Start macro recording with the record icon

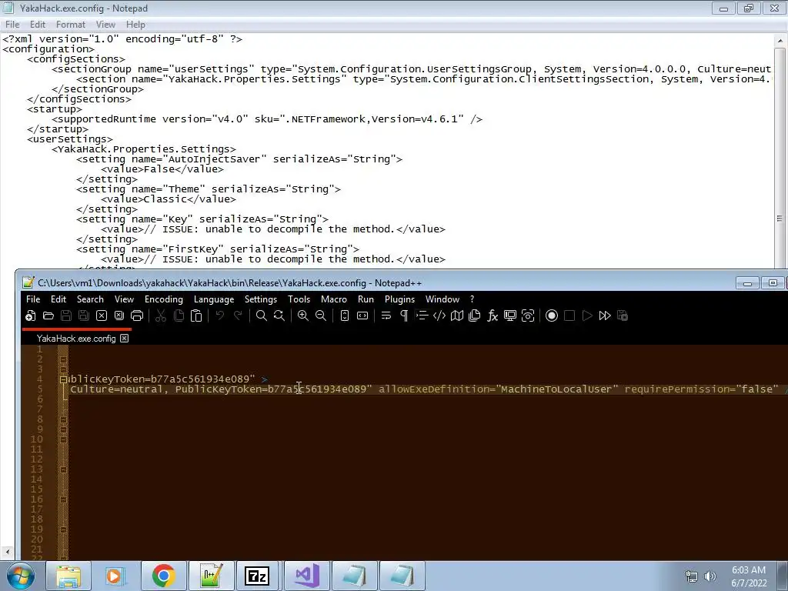click(x=551, y=316)
